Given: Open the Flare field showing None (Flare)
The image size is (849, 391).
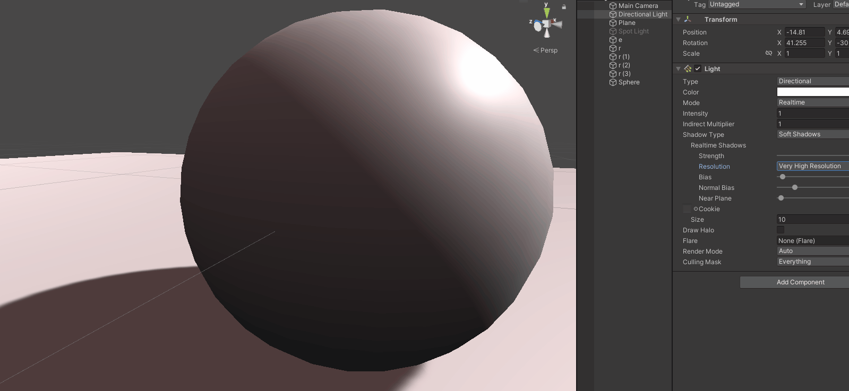Looking at the screenshot, I should point(813,240).
